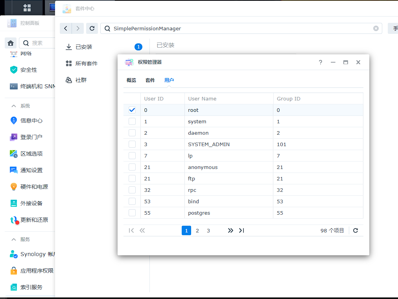Jump to the last page of users
The width and height of the screenshot is (398, 299).
pyautogui.click(x=241, y=230)
